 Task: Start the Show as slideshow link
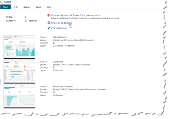click(62, 23)
